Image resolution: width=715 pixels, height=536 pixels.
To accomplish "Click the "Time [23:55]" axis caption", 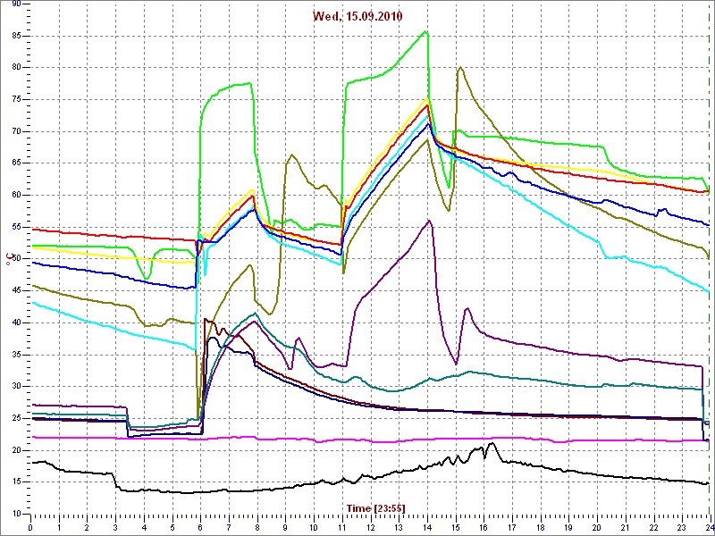I will pyautogui.click(x=375, y=507).
